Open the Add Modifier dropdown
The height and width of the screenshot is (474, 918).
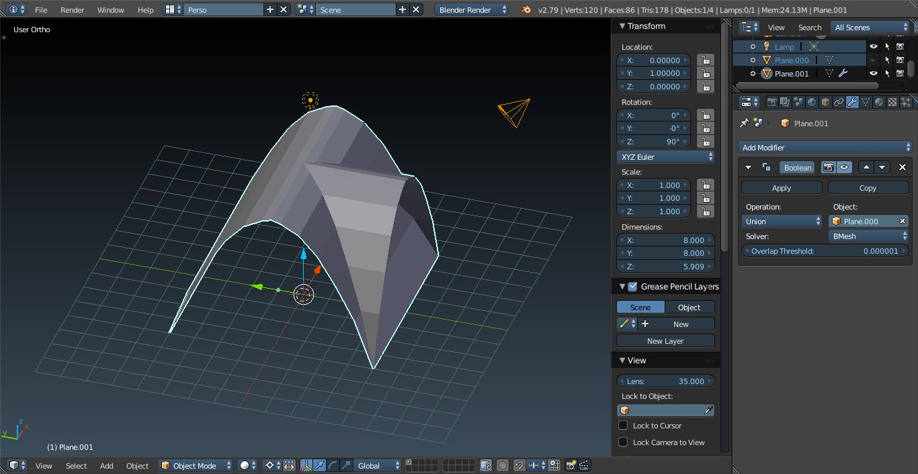825,147
